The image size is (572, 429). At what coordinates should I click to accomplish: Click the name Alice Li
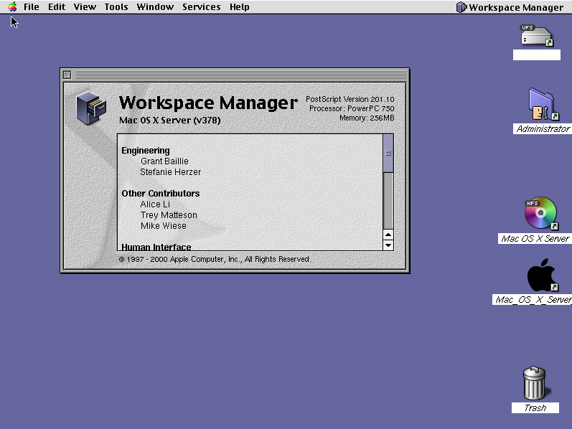pyautogui.click(x=155, y=204)
